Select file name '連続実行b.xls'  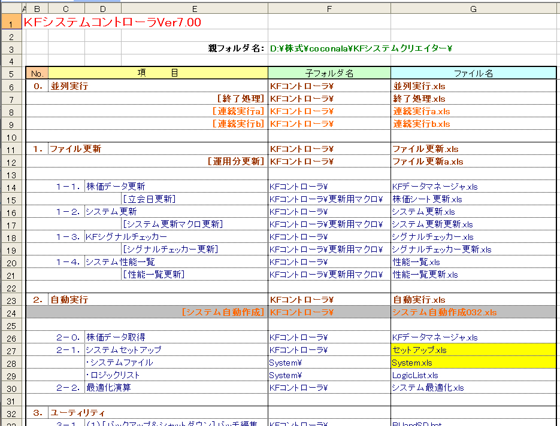422,123
